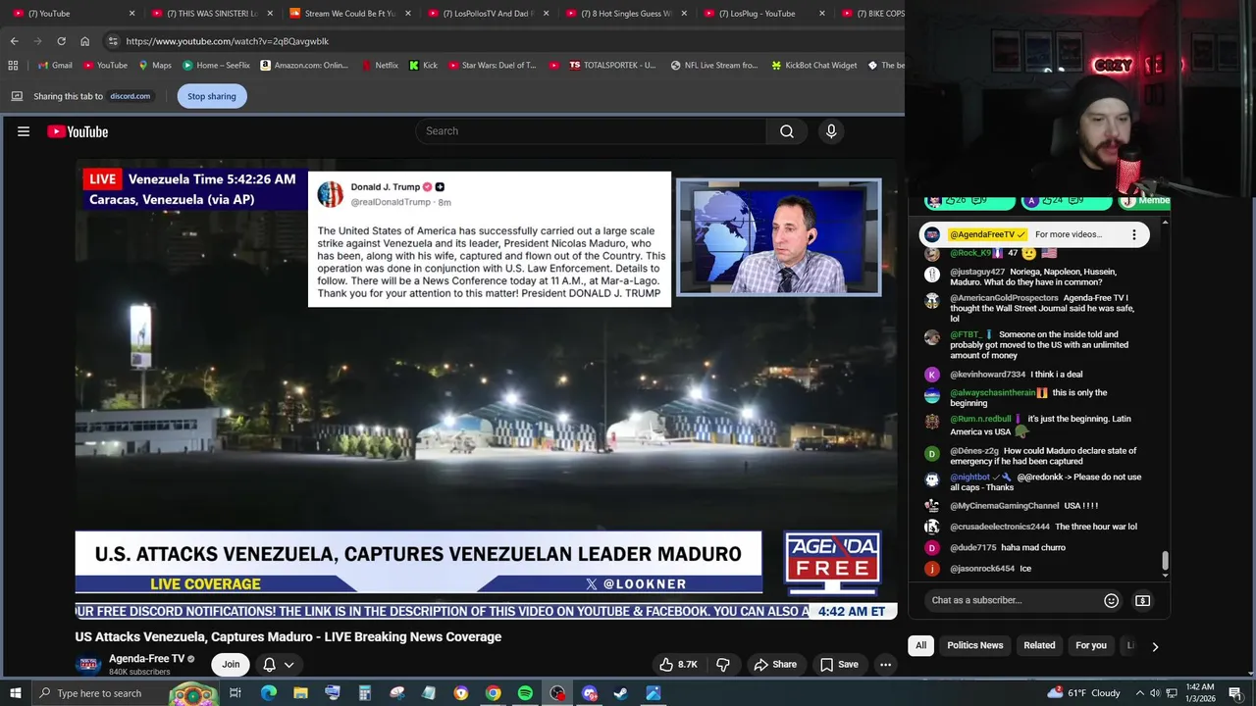Open @nightbot user in chat
Screen dimensions: 1256x706
[969, 478]
